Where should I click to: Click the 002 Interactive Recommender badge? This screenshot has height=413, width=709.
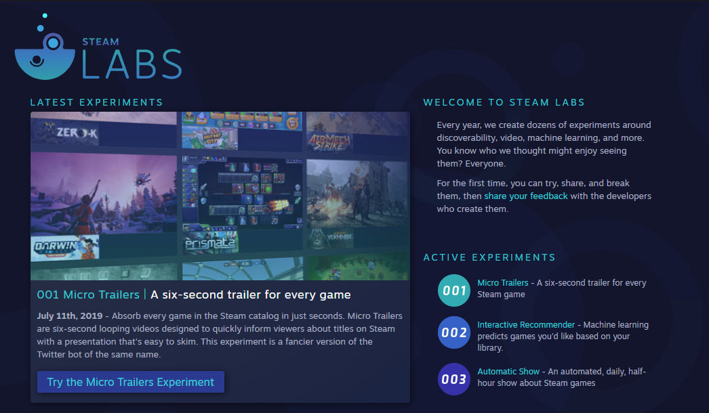pos(454,332)
